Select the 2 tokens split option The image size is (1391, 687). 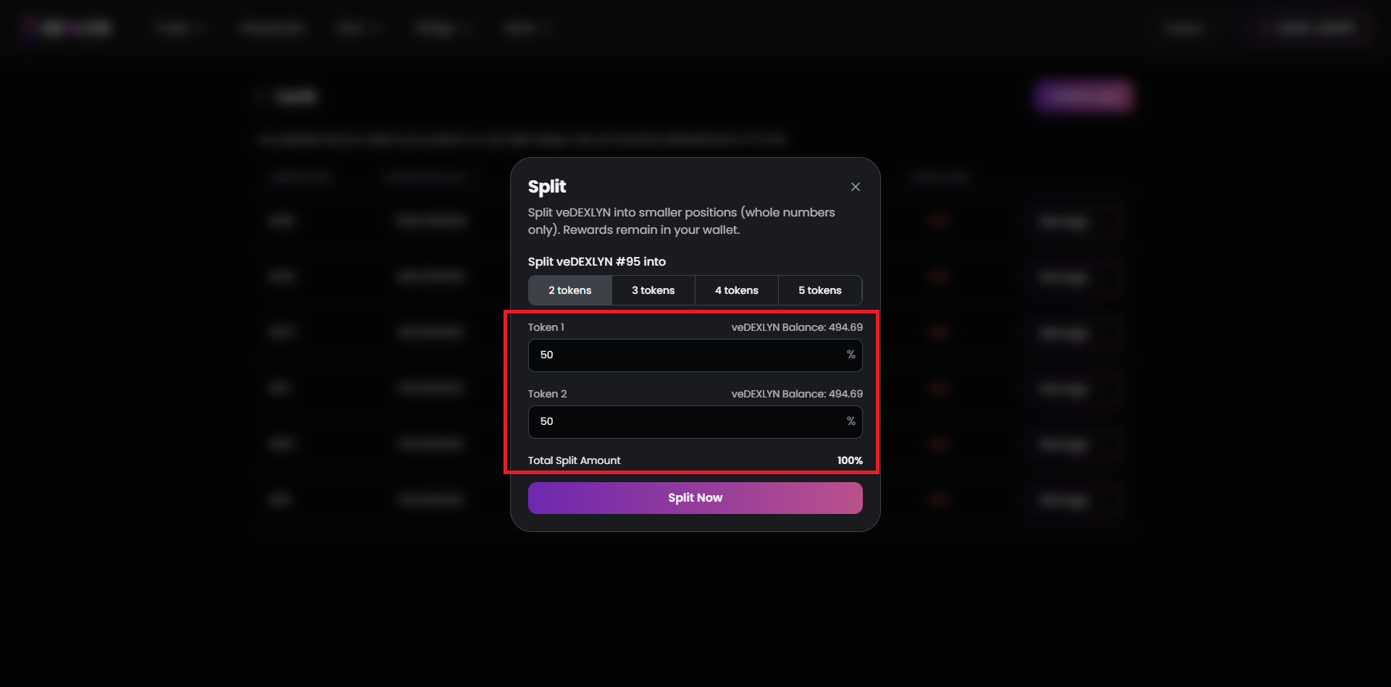pos(569,290)
